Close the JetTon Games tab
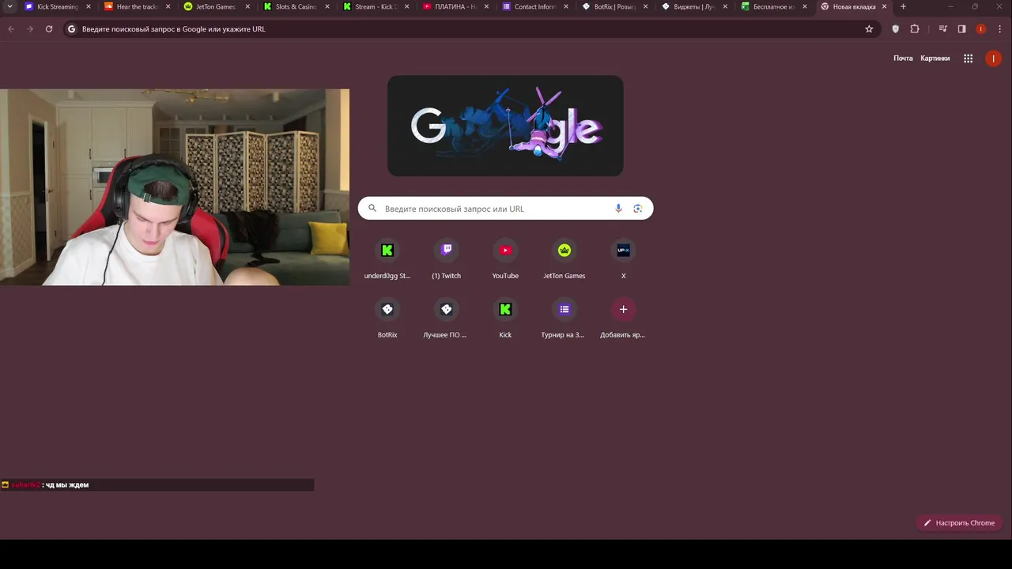Image resolution: width=1012 pixels, height=569 pixels. (247, 6)
